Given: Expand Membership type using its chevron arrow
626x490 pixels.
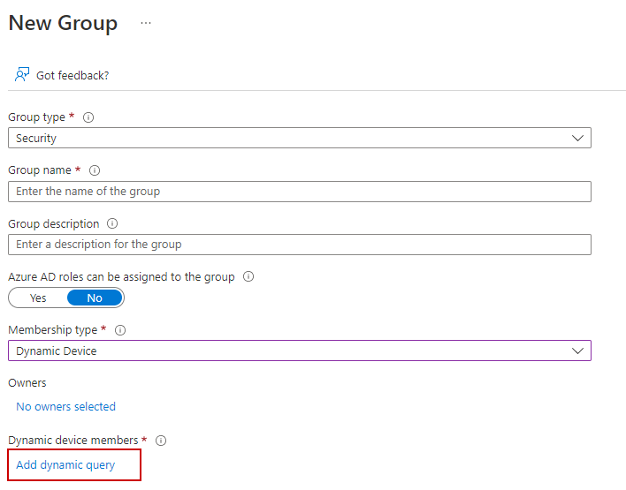Looking at the screenshot, I should tap(578, 351).
